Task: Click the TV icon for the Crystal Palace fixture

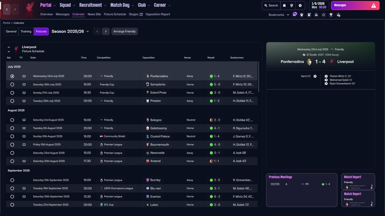Action: (x=24, y=136)
